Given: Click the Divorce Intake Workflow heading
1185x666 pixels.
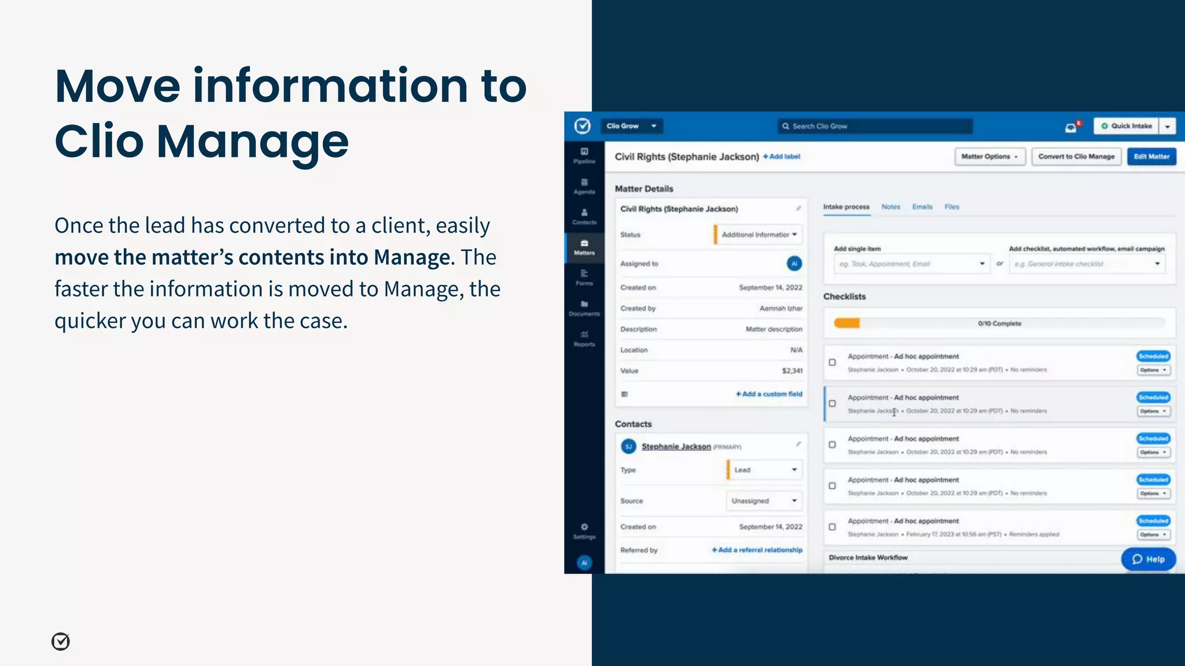Looking at the screenshot, I should pos(868,558).
